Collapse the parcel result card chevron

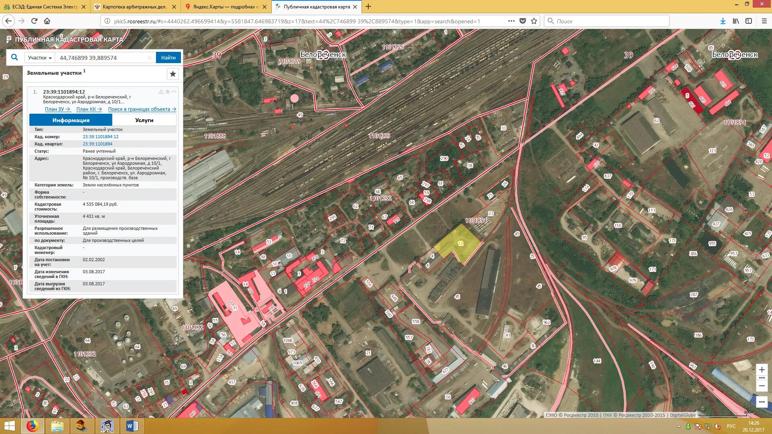[174, 92]
